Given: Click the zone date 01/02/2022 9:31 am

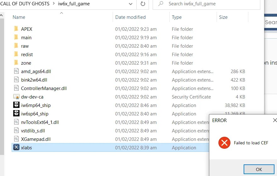Looking at the screenshot, I should (136, 63).
